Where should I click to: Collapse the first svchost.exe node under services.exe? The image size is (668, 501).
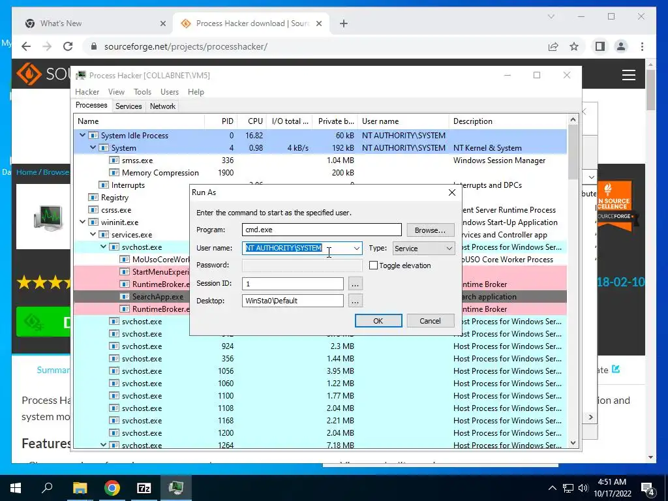click(x=104, y=247)
